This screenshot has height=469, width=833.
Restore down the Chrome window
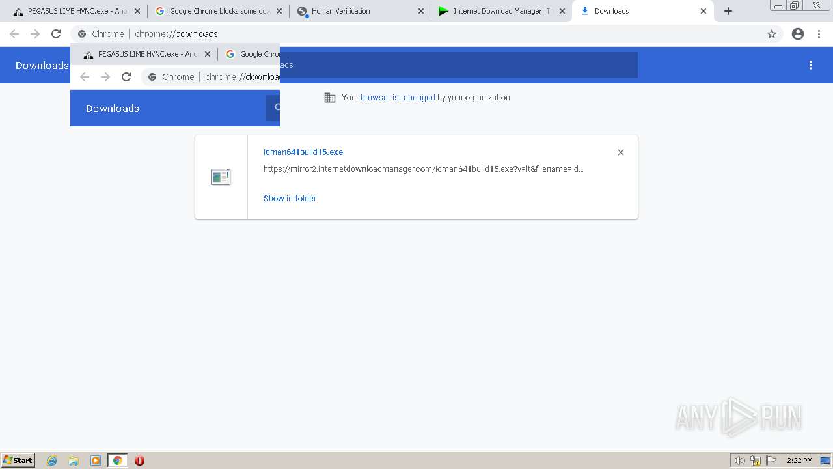[x=795, y=6]
